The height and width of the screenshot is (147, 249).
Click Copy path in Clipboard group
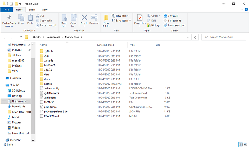pos(44,21)
